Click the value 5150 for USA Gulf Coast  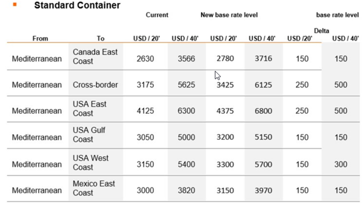pyautogui.click(x=264, y=137)
